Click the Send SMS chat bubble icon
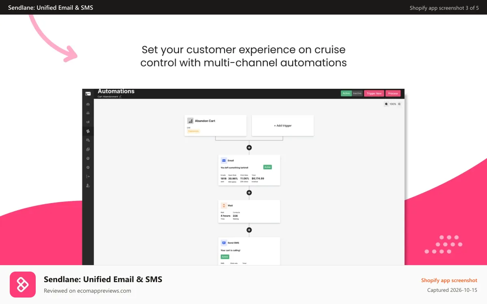 [x=224, y=243]
